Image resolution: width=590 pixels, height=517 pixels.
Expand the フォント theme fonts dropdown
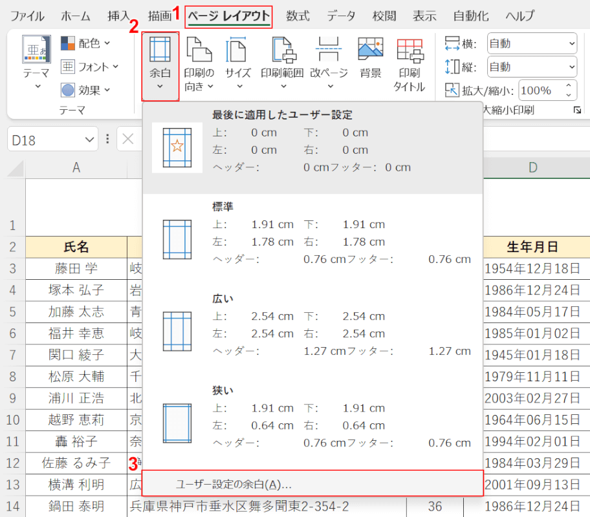[90, 67]
